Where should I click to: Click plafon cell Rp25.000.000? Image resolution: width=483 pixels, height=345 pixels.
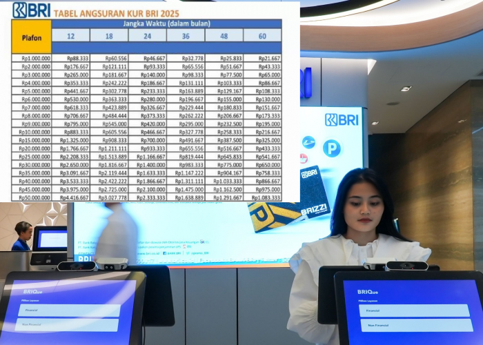[x=32, y=157]
